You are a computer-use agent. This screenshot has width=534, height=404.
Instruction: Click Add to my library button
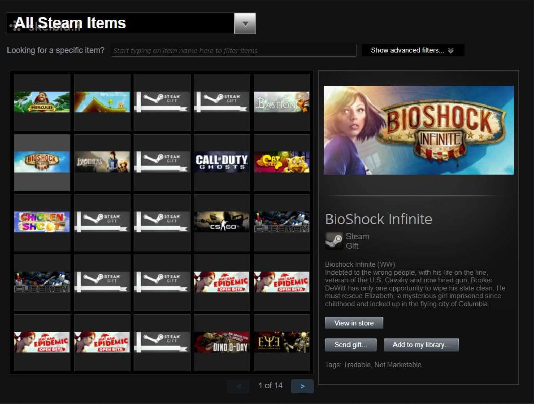[x=421, y=345]
